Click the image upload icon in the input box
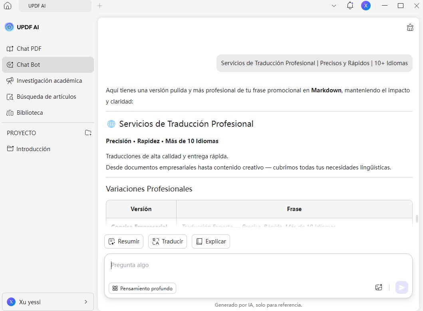The image size is (423, 311). point(379,287)
